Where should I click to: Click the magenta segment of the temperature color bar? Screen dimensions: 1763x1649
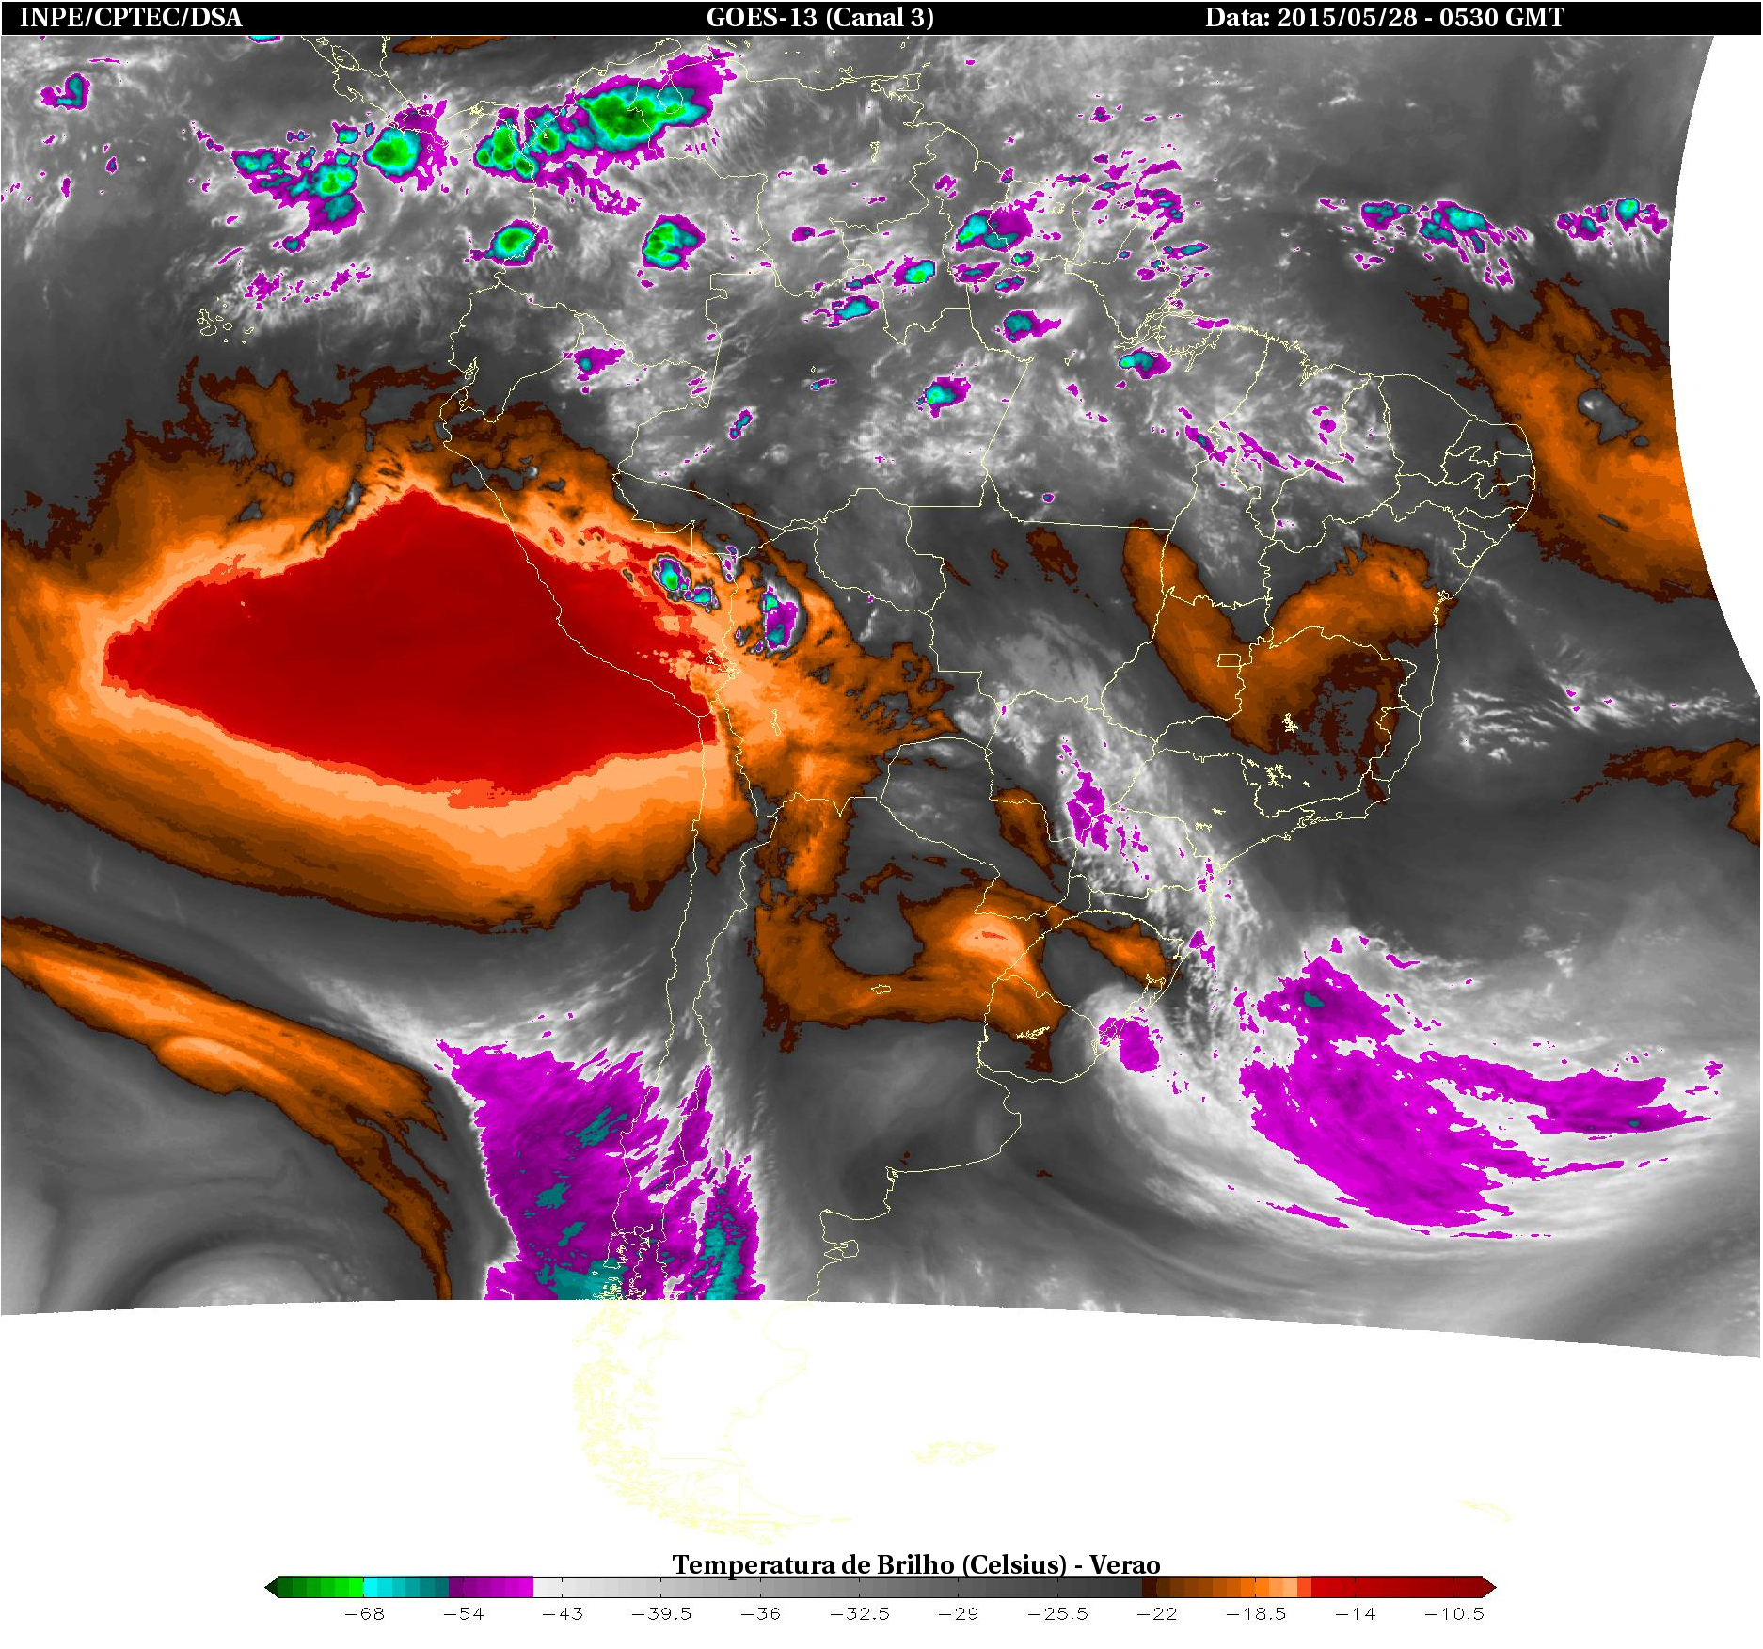tap(491, 1588)
